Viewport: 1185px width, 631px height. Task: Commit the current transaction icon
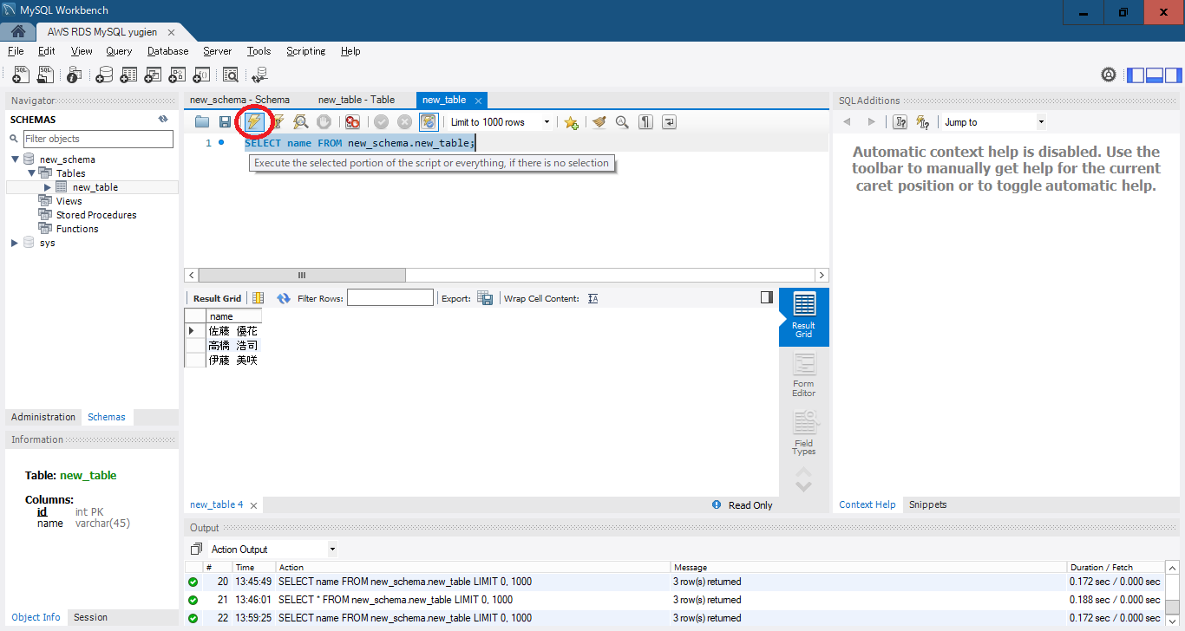(x=381, y=122)
